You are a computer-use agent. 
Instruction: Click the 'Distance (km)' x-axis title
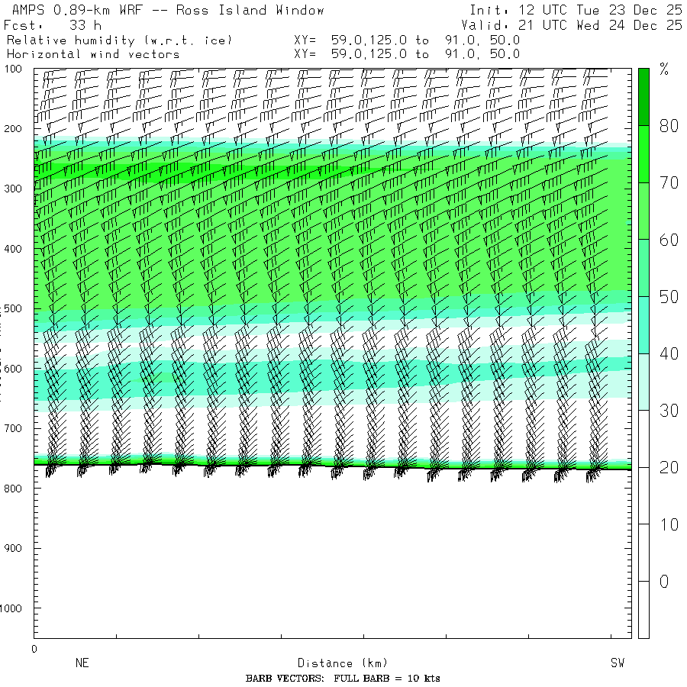pyautogui.click(x=336, y=663)
